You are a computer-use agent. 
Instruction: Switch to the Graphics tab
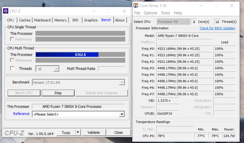tap(91, 20)
